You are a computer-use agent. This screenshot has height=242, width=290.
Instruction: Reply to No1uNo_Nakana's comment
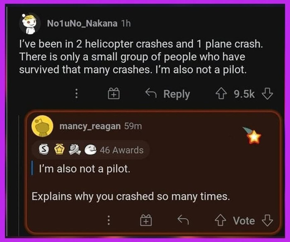tap(167, 94)
